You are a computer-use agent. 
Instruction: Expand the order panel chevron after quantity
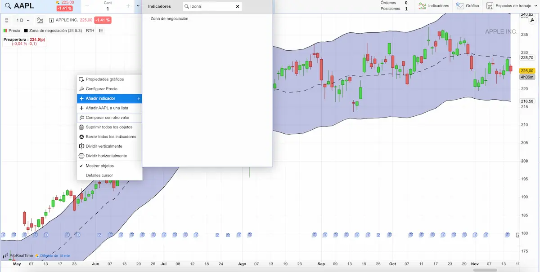click(x=138, y=6)
